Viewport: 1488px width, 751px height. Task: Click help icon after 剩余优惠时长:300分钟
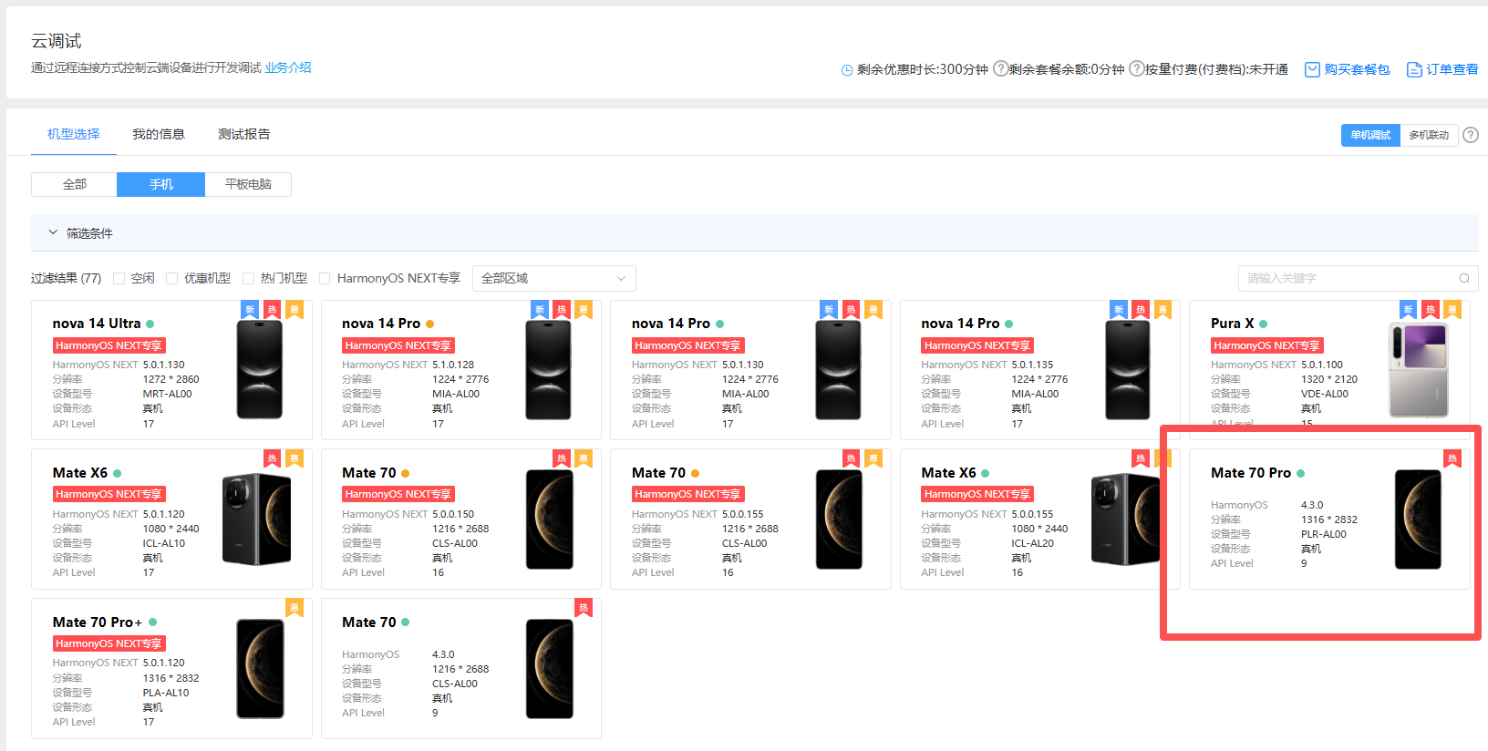point(1000,68)
